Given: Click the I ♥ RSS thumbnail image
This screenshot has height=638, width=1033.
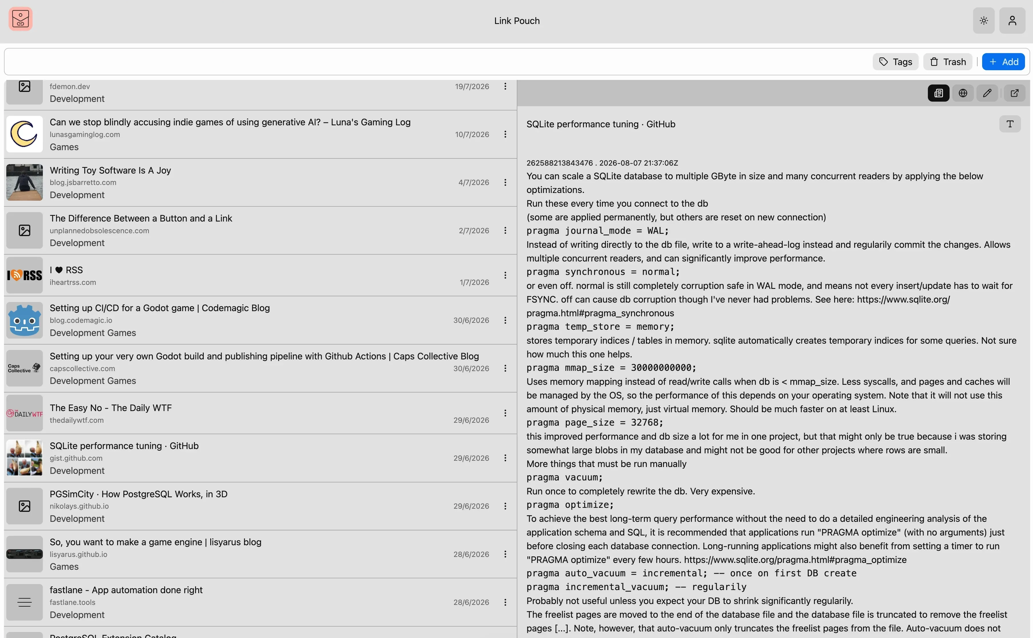Looking at the screenshot, I should tap(25, 275).
